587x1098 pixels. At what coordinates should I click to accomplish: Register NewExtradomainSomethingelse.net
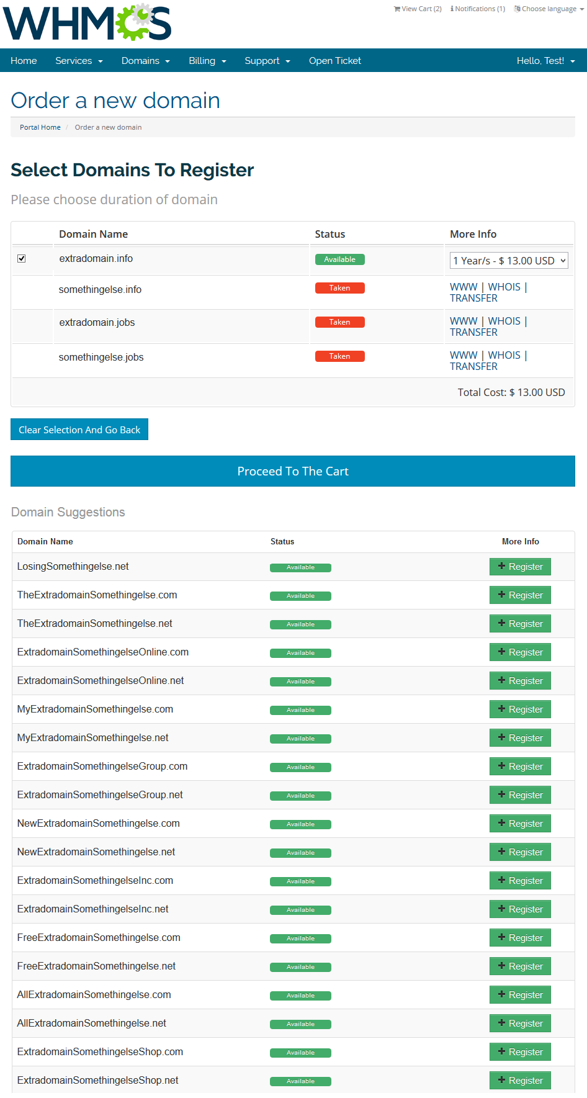tap(520, 852)
